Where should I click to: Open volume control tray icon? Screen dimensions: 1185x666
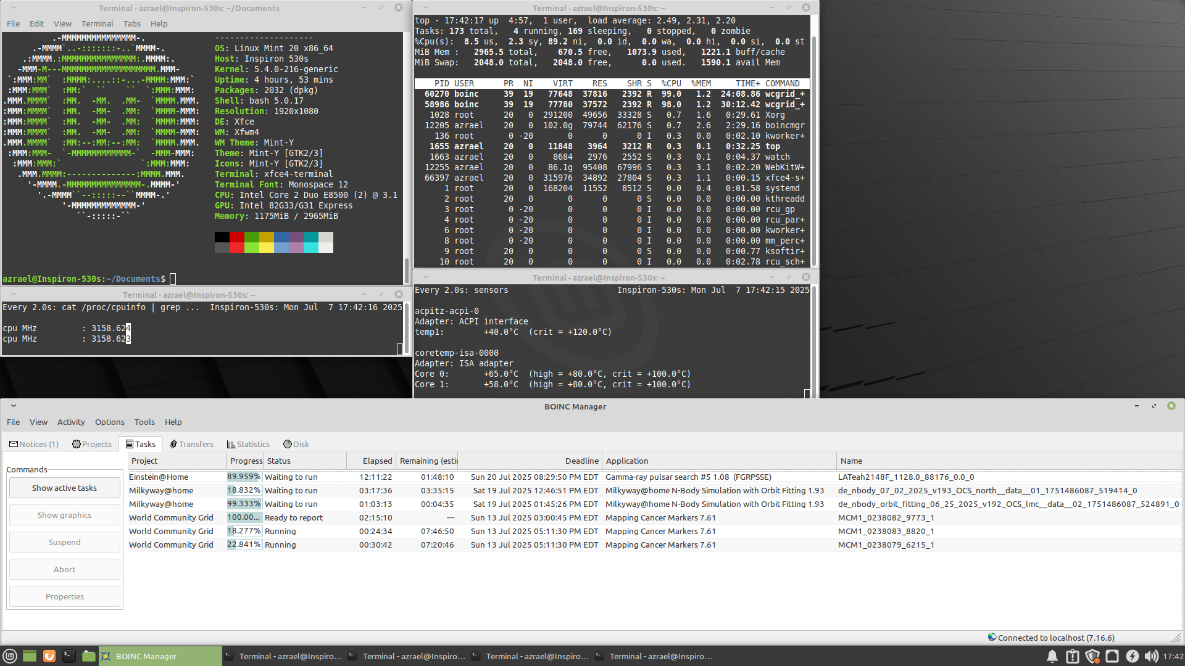[x=1151, y=656]
